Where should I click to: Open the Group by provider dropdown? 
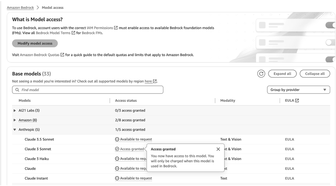299,90
